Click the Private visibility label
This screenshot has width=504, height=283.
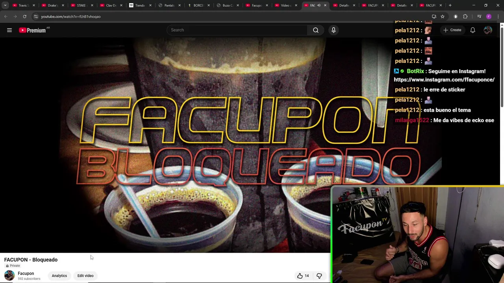point(13,266)
